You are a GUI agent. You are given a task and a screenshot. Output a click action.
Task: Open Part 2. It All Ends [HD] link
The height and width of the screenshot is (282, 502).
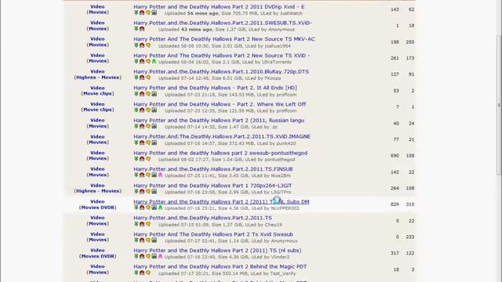215,88
